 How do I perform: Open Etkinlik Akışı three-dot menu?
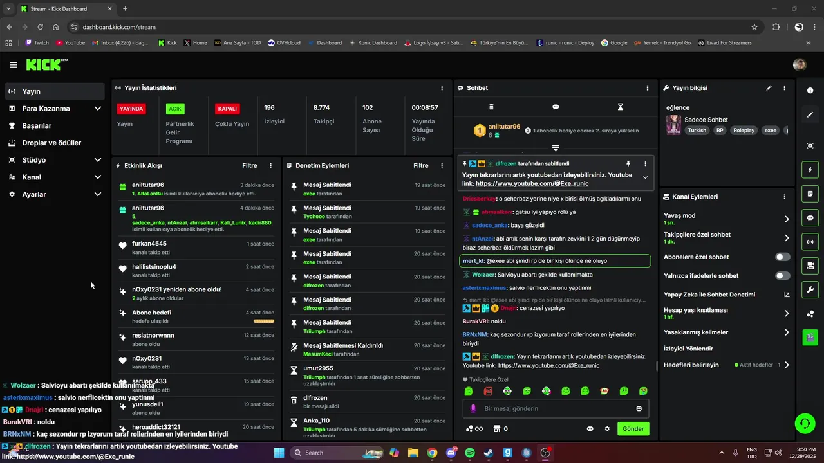pyautogui.click(x=270, y=165)
